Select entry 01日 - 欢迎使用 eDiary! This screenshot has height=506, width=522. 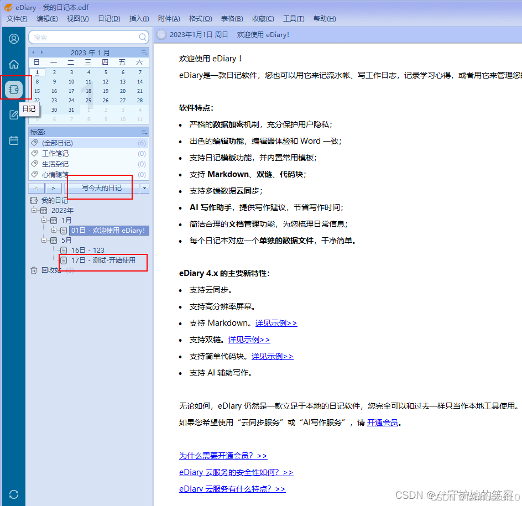pyautogui.click(x=109, y=231)
